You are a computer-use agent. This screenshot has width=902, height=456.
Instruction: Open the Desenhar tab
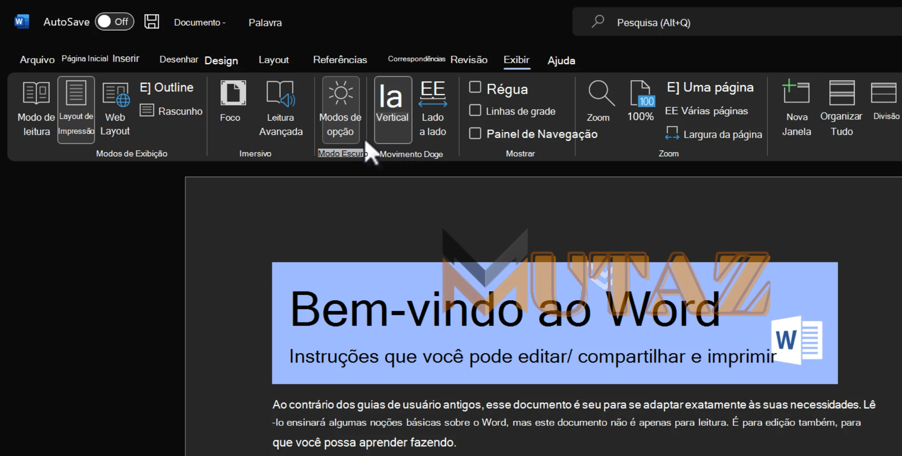pyautogui.click(x=179, y=59)
